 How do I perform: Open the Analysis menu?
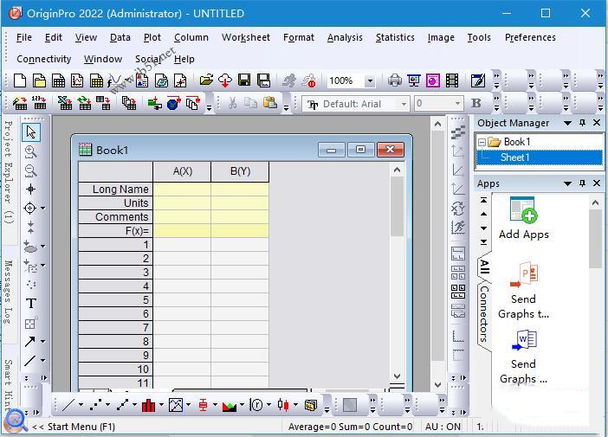[x=345, y=37]
